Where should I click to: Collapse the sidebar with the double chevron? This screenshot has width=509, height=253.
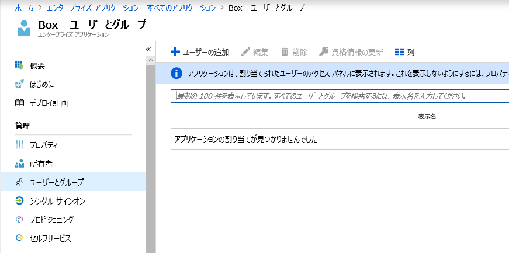(x=148, y=49)
